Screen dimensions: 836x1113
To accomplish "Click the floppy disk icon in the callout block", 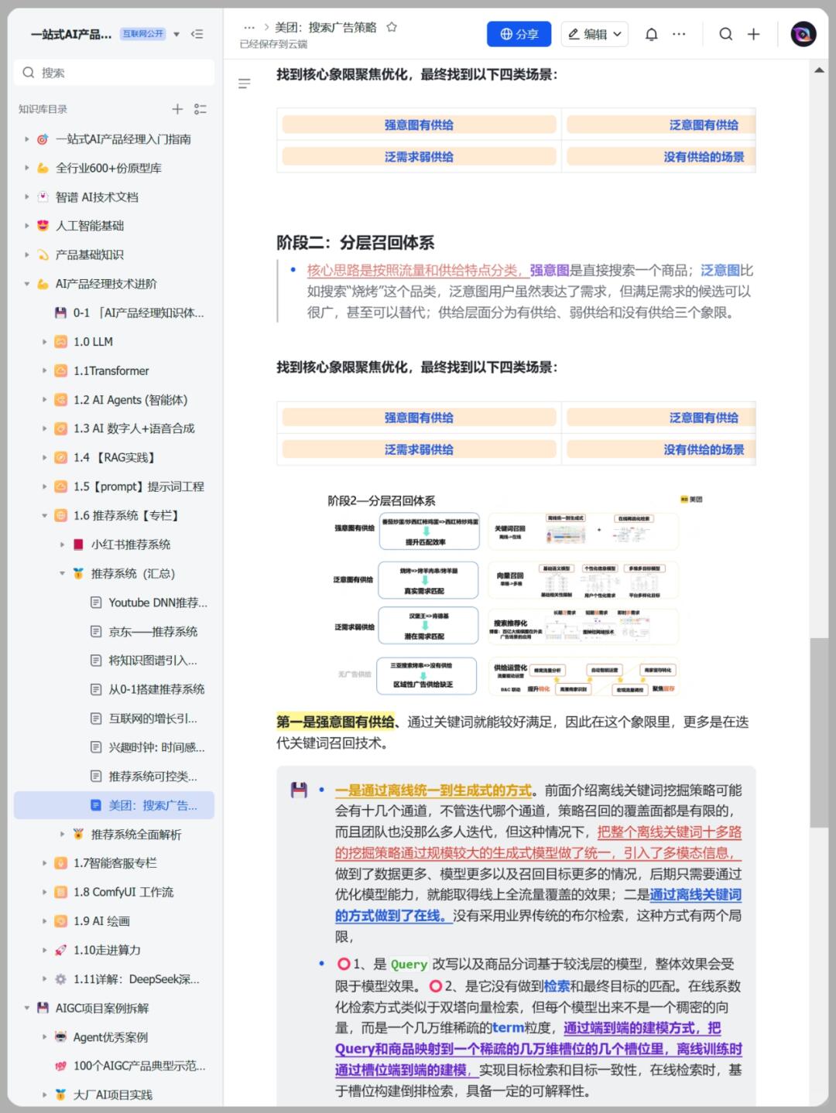I will [299, 790].
